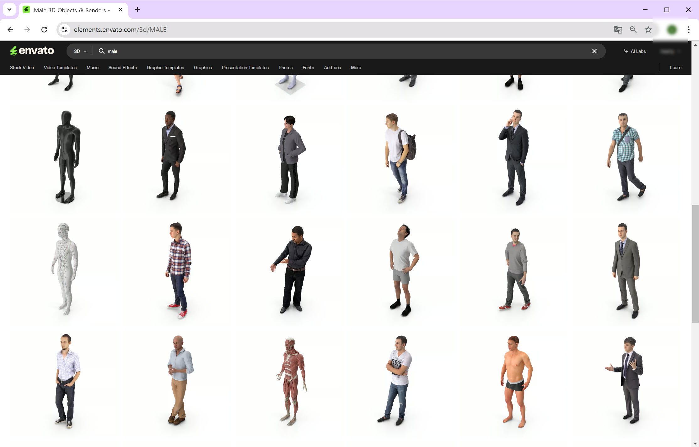This screenshot has width=699, height=447.
Task: Bookmark this page with star icon
Action: tap(648, 30)
